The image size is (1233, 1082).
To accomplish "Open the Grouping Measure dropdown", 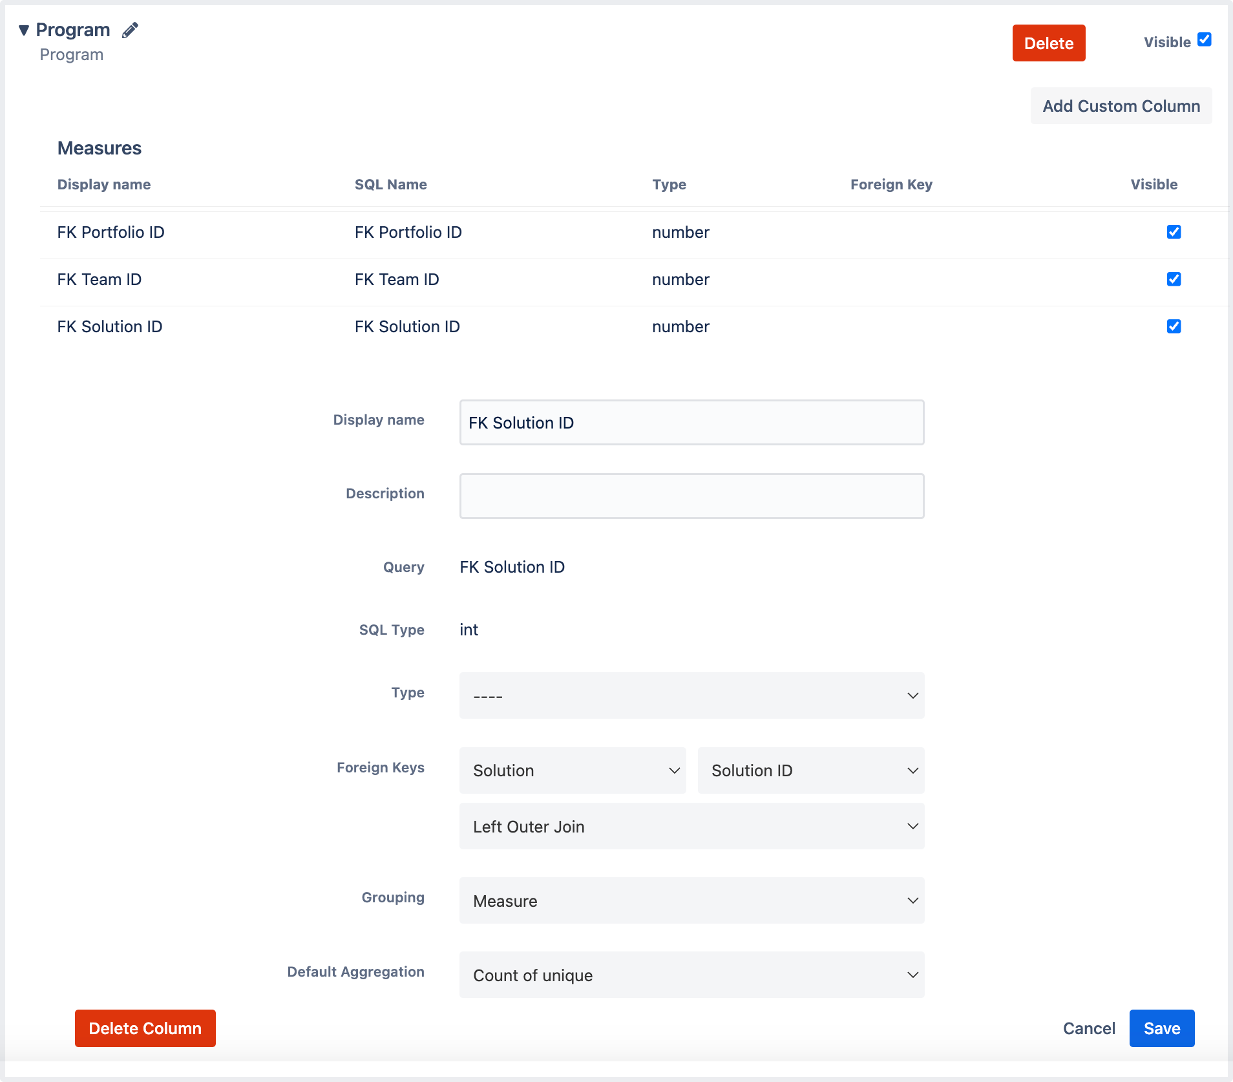I will coord(691,900).
